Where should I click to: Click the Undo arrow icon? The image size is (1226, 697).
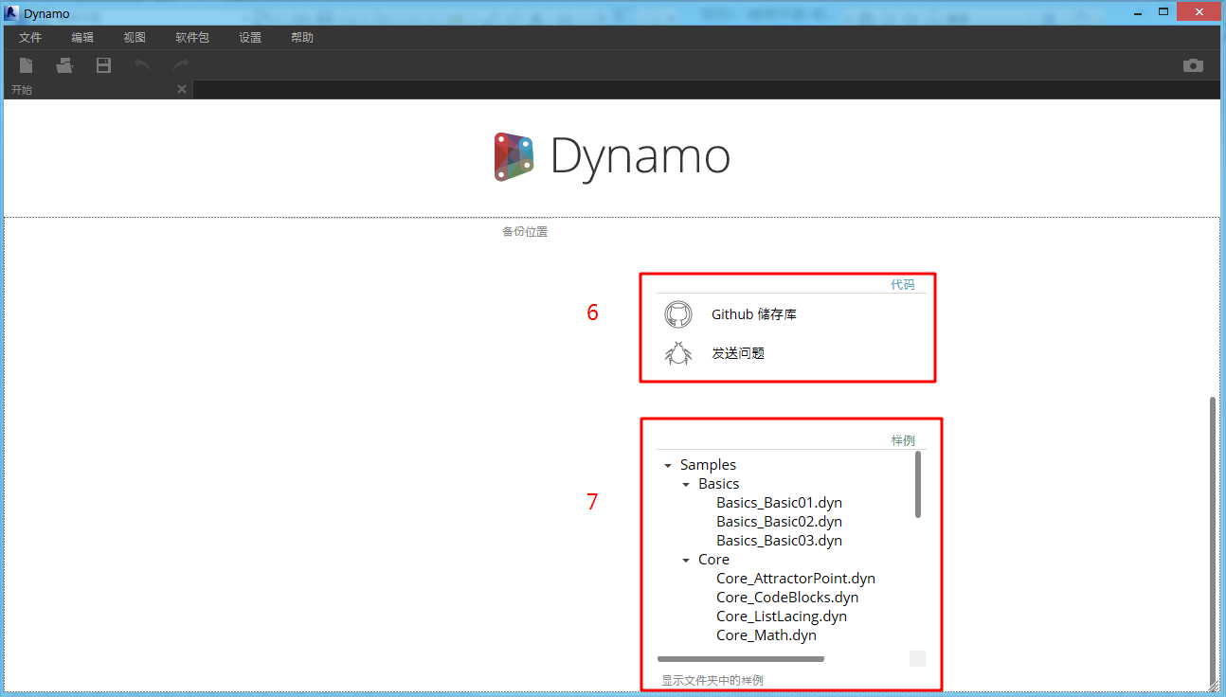point(142,65)
